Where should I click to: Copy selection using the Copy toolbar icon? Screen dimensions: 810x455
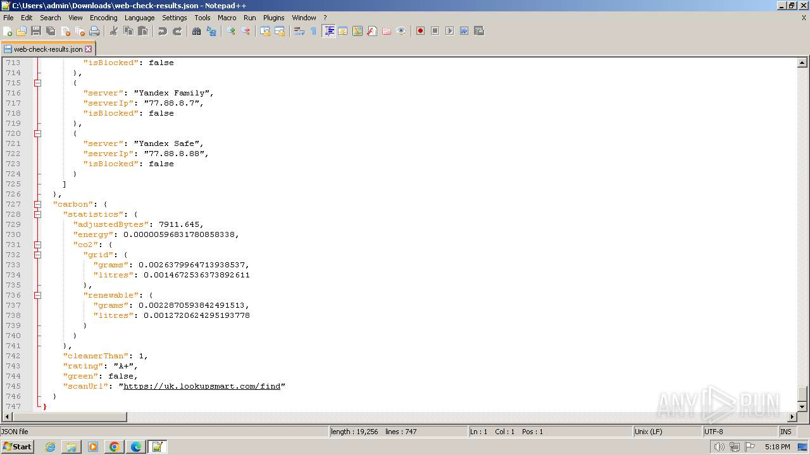point(128,31)
